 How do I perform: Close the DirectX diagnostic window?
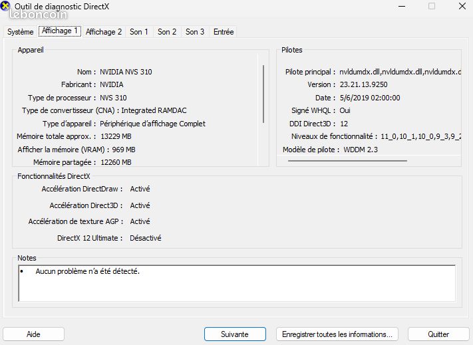pos(462,7)
